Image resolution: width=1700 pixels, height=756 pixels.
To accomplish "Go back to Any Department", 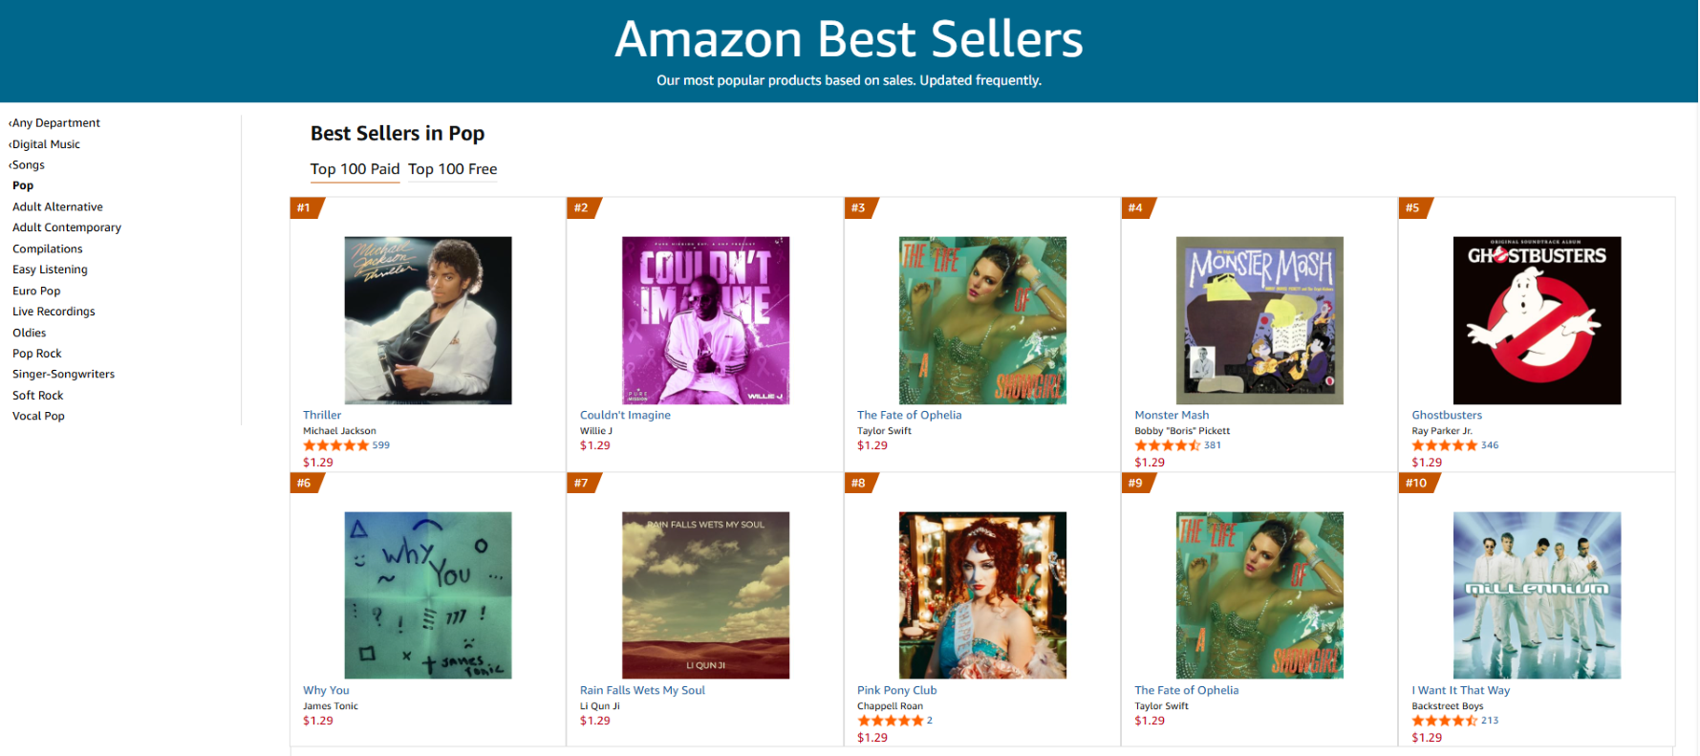I will [x=55, y=123].
